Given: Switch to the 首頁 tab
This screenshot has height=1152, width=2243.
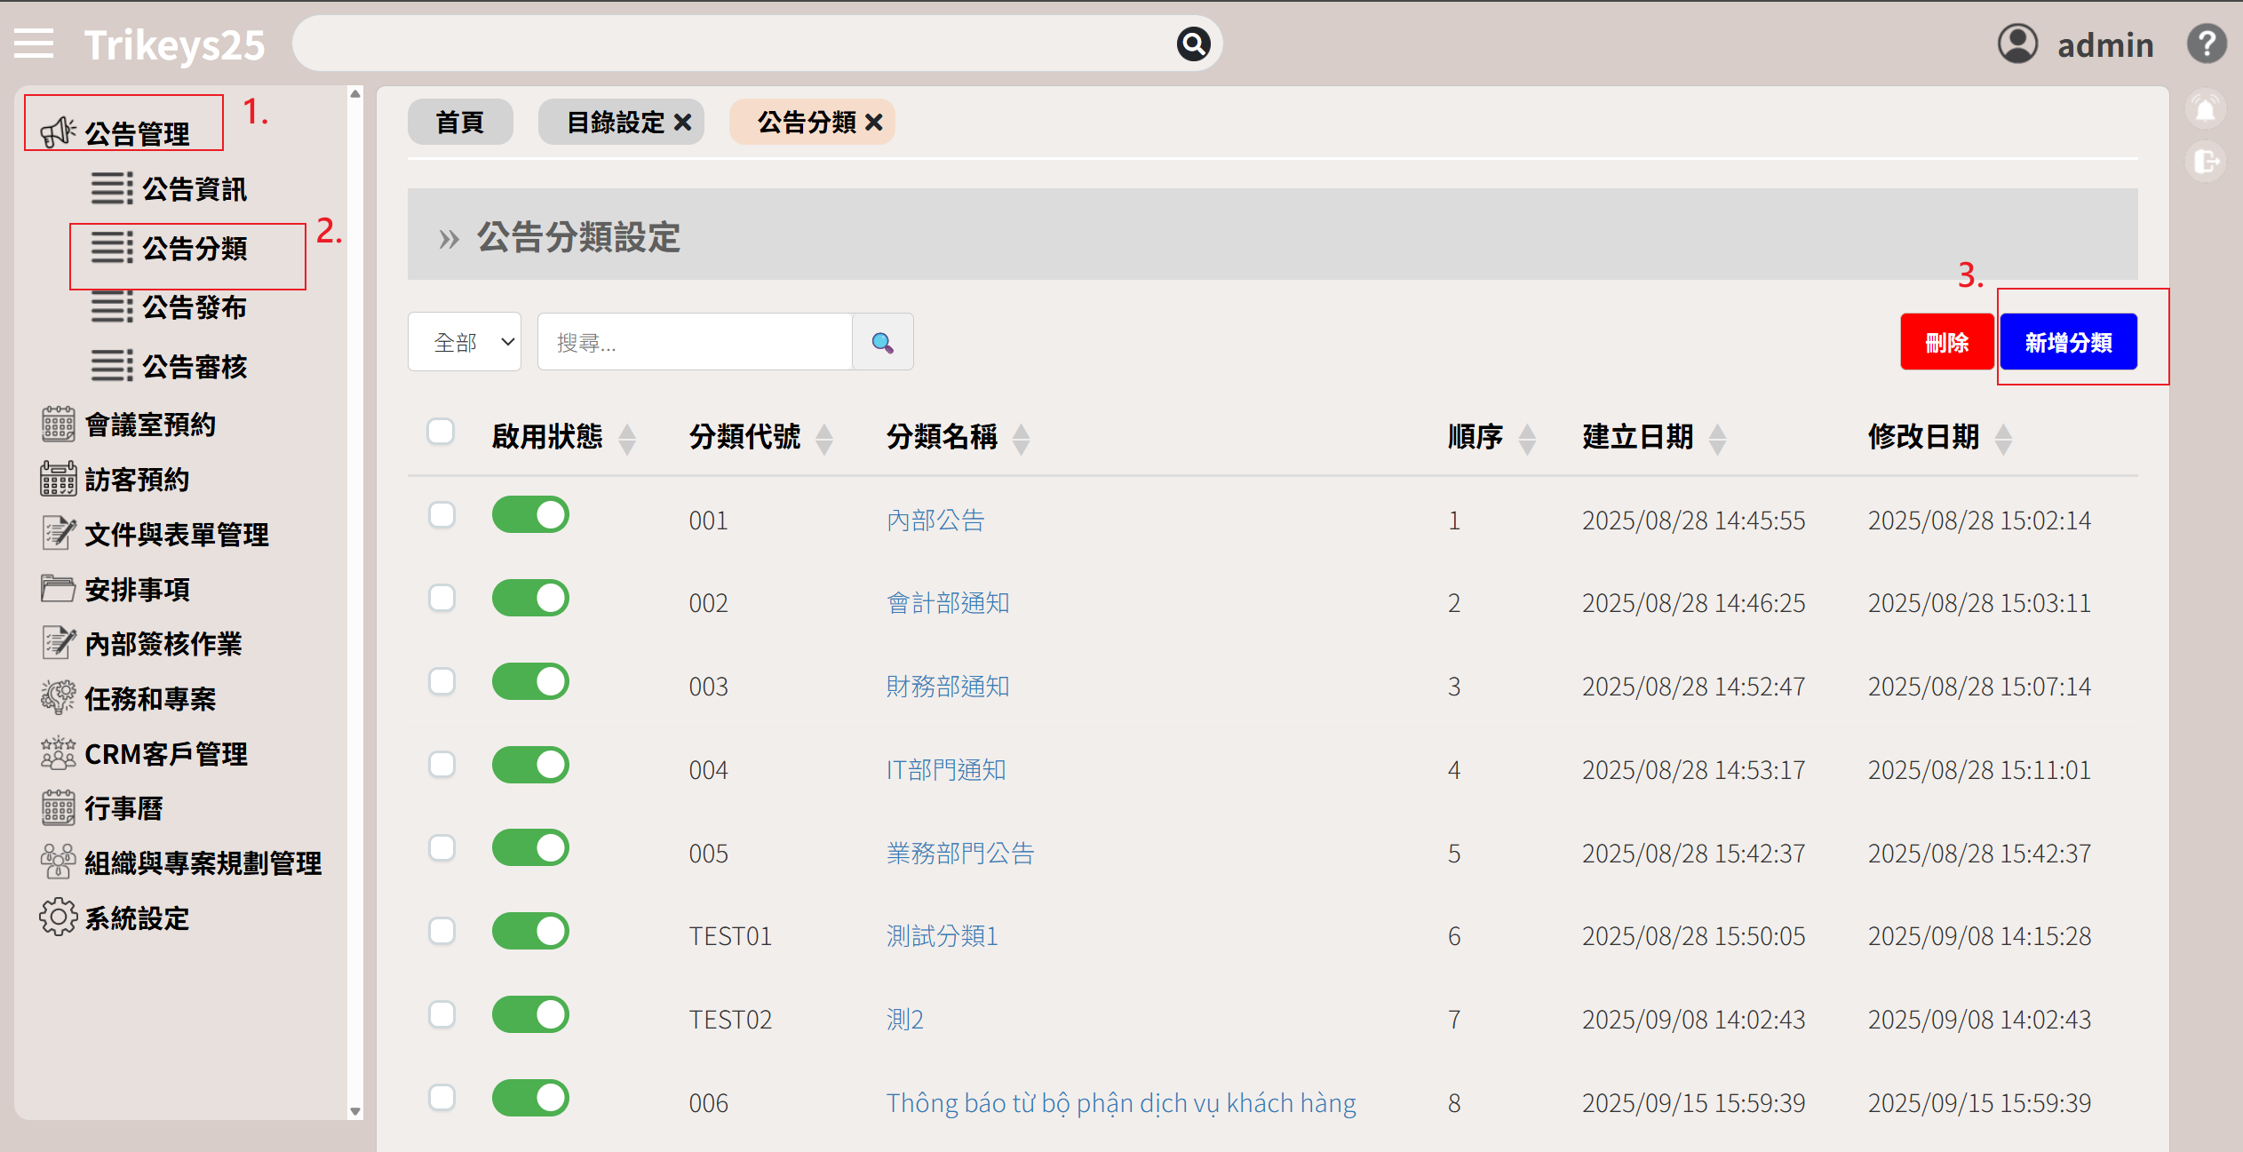Looking at the screenshot, I should [460, 122].
